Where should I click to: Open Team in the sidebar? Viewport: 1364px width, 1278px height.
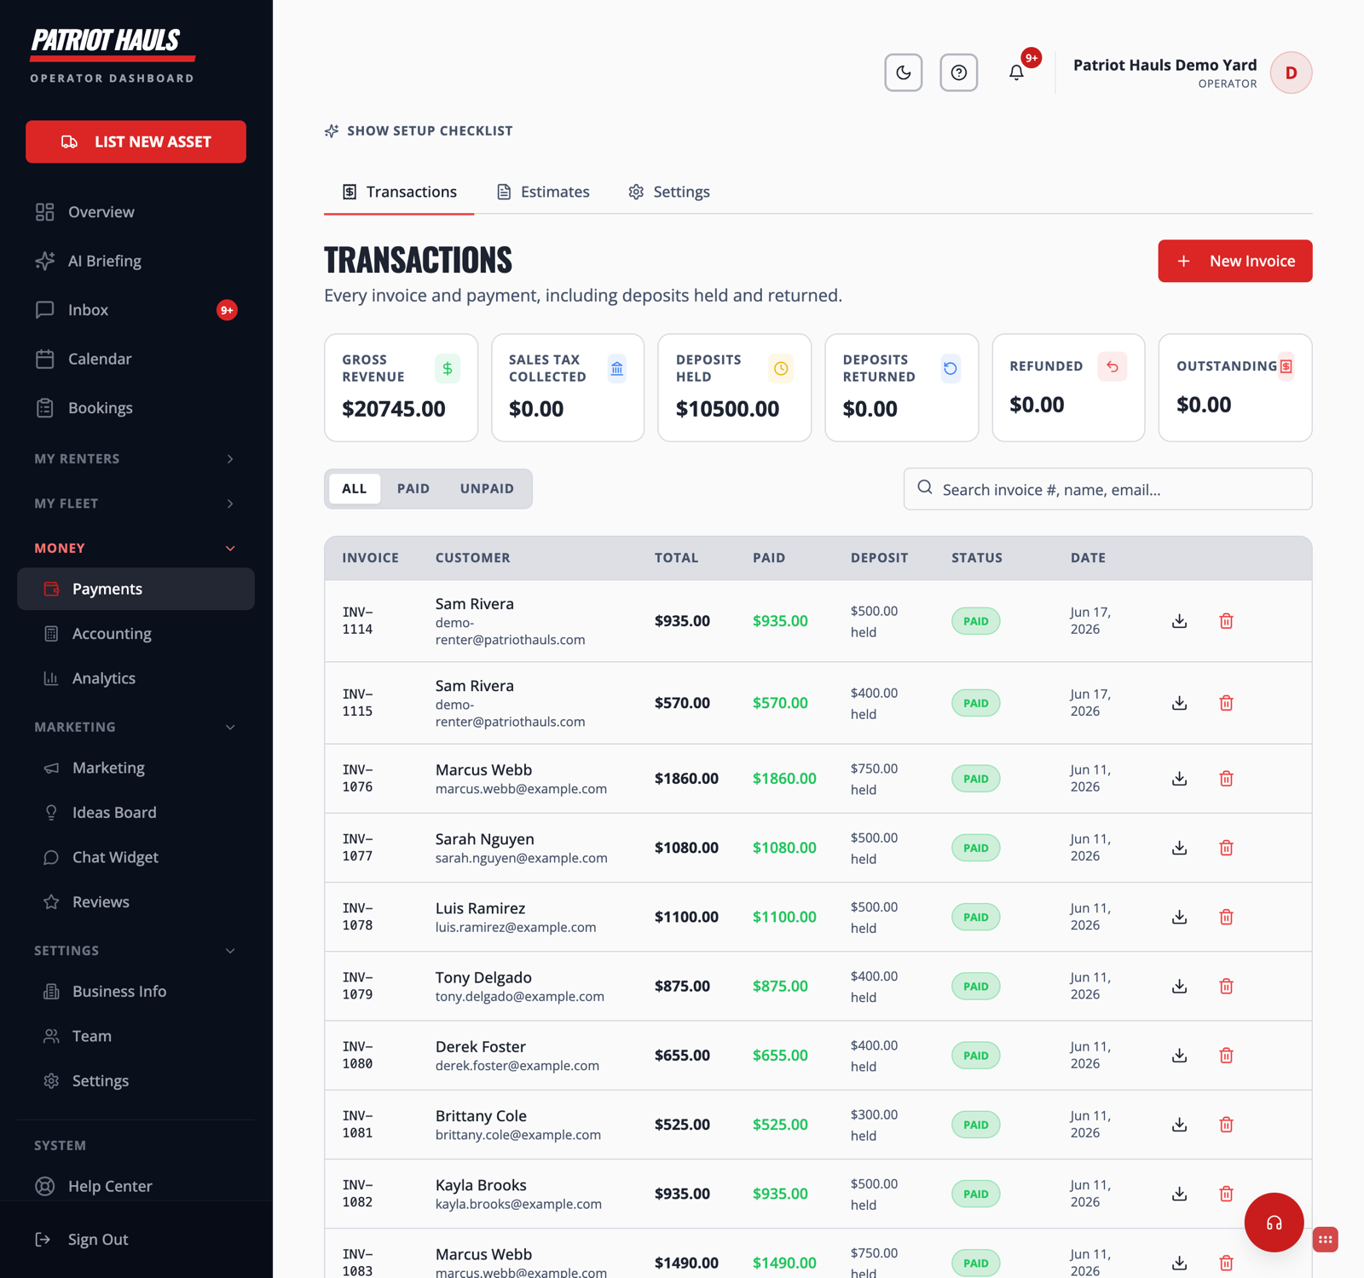[x=136, y=1036]
